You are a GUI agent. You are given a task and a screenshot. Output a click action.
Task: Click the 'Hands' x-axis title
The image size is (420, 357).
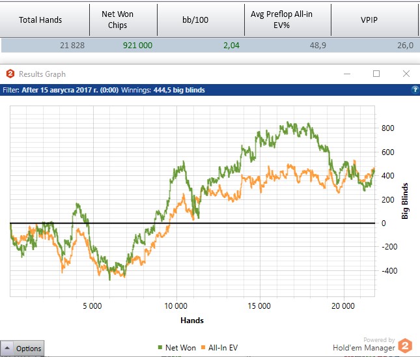[192, 321]
